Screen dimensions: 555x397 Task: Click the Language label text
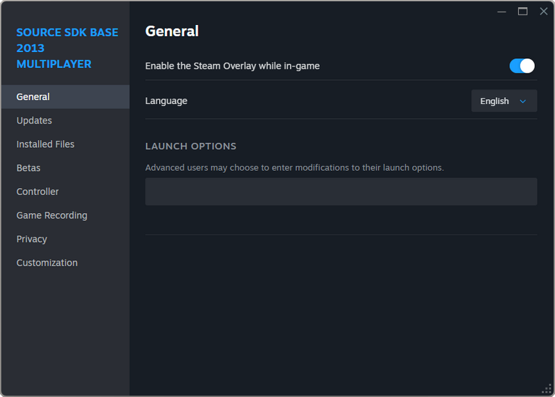pyautogui.click(x=166, y=101)
